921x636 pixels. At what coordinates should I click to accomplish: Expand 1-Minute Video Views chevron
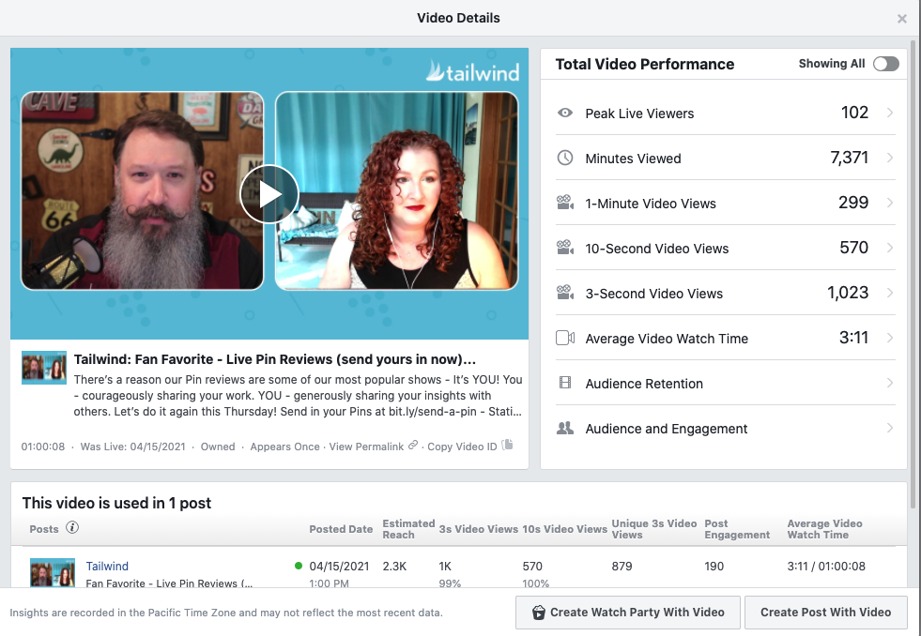click(890, 203)
